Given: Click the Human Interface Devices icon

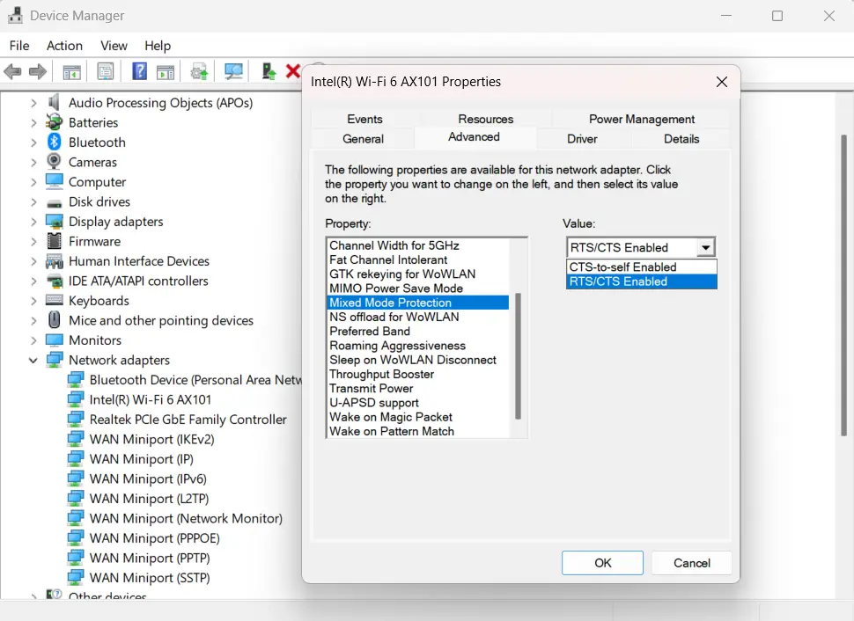Looking at the screenshot, I should 54,261.
